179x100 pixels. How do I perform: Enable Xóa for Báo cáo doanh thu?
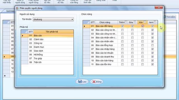click(x=142, y=57)
